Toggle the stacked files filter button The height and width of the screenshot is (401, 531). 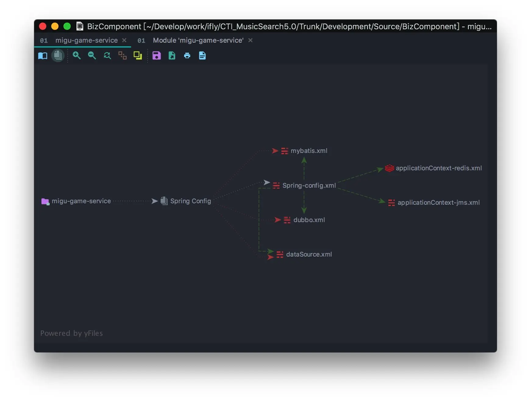click(58, 56)
